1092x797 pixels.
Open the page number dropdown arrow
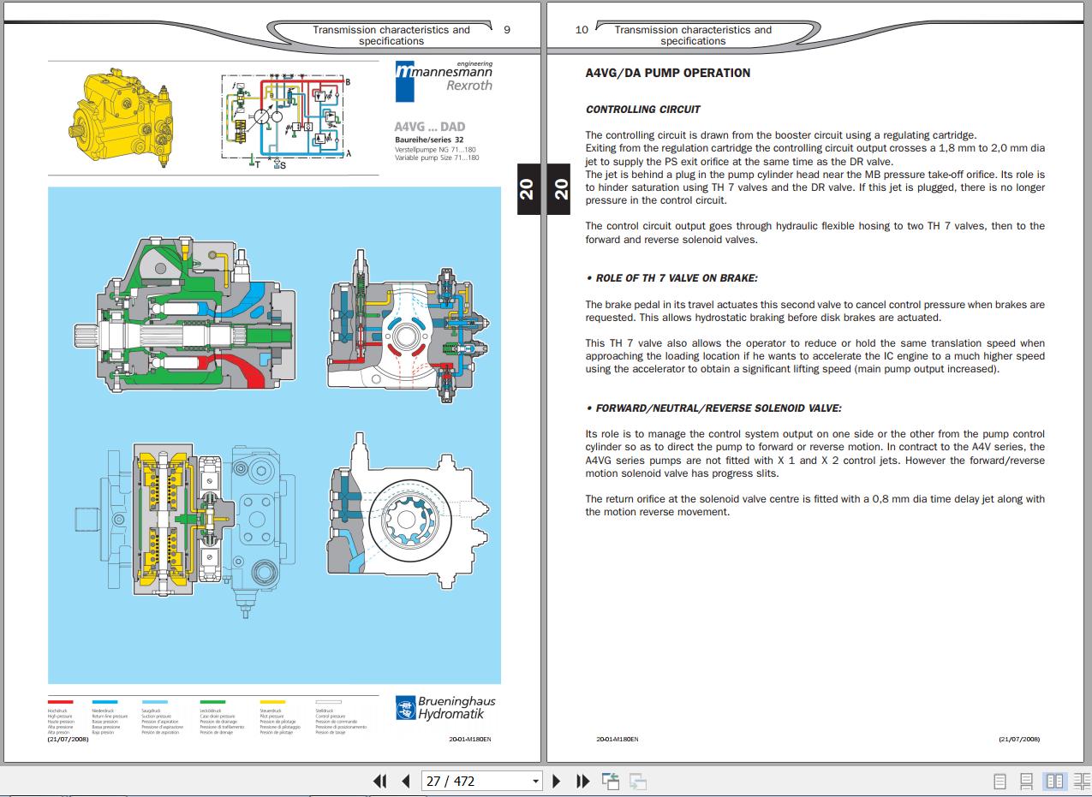click(x=536, y=781)
